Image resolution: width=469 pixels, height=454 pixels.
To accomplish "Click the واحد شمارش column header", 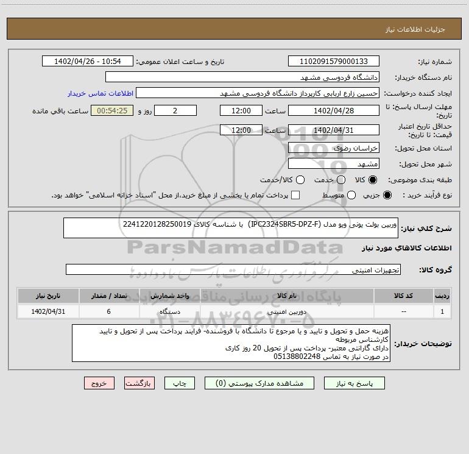I will [169, 296].
